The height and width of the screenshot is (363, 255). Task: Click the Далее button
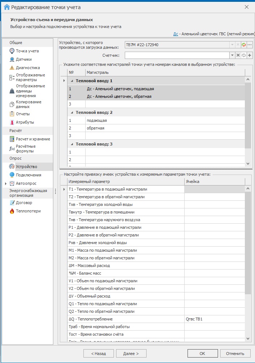pyautogui.click(x=131, y=354)
